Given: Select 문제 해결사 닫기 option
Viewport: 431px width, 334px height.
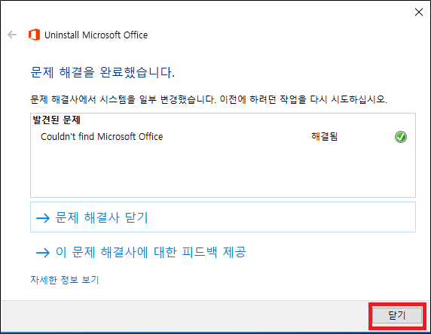Looking at the screenshot, I should point(223,217).
